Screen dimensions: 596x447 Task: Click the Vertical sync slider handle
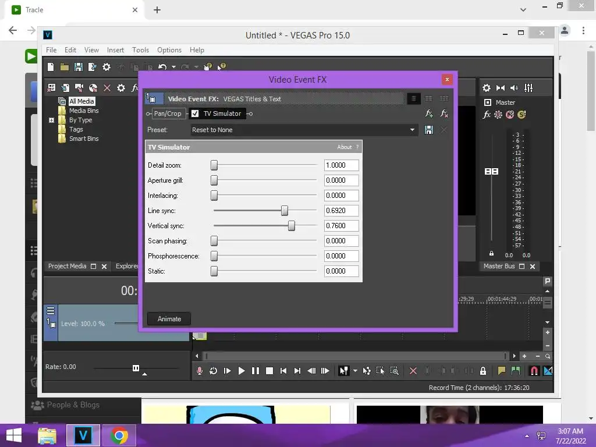coord(291,226)
